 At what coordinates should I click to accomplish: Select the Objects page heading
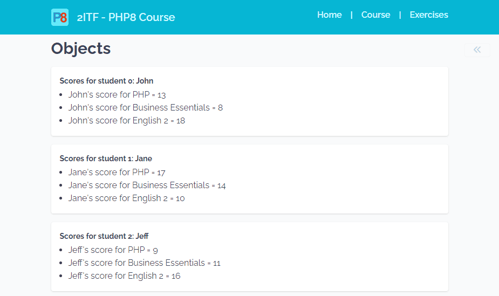[81, 49]
